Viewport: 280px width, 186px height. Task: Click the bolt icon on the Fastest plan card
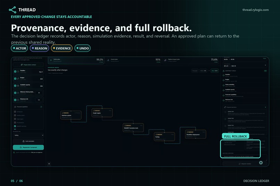pyautogui.click(x=108, y=60)
